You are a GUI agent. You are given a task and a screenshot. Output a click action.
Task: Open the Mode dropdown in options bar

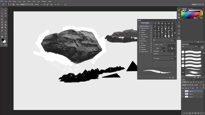27,4
